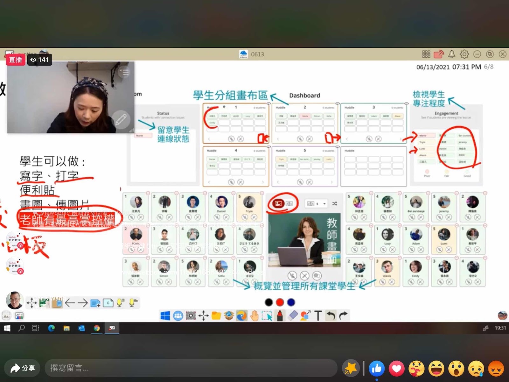Mute Alexis's microphone on student card
This screenshot has height=382, width=509.
click(x=383, y=282)
